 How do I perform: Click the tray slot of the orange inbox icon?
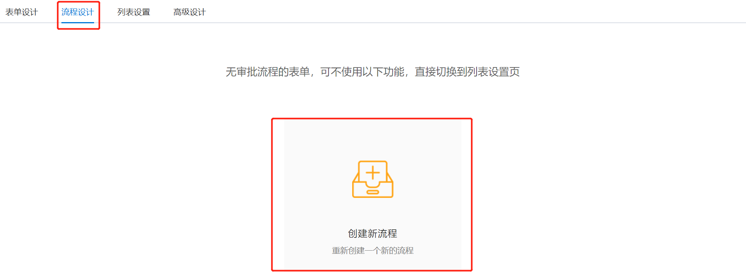[x=372, y=192]
